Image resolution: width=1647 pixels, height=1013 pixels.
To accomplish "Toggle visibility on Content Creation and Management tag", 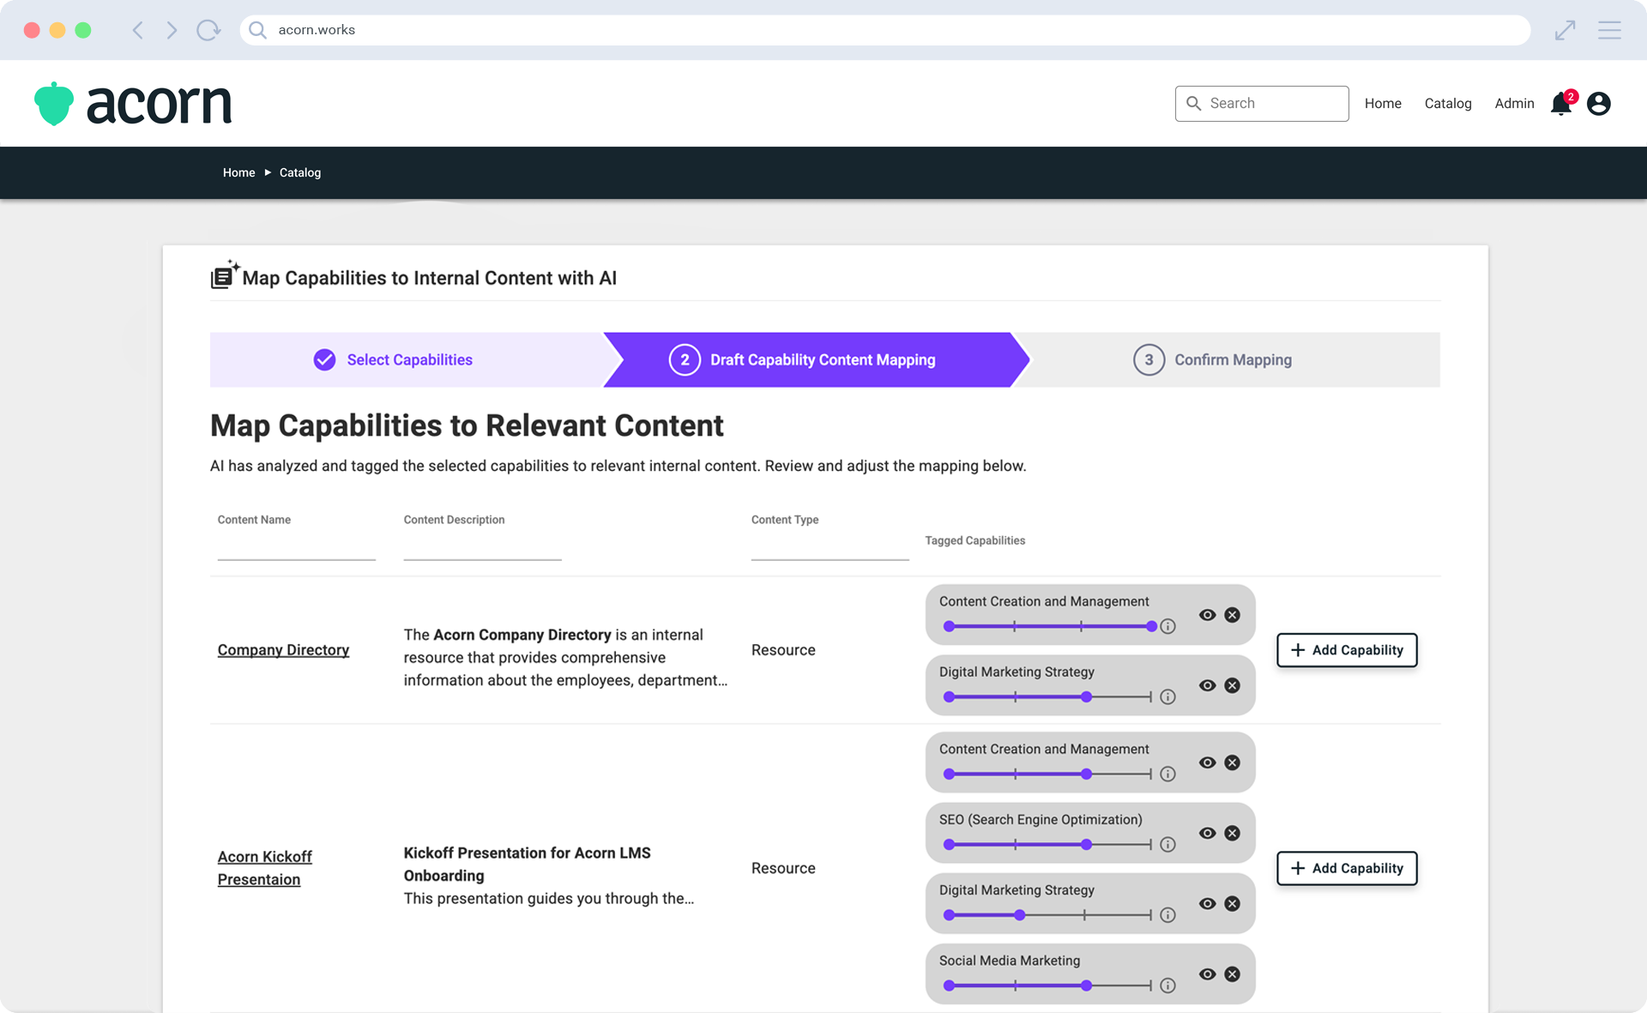I will (1207, 614).
